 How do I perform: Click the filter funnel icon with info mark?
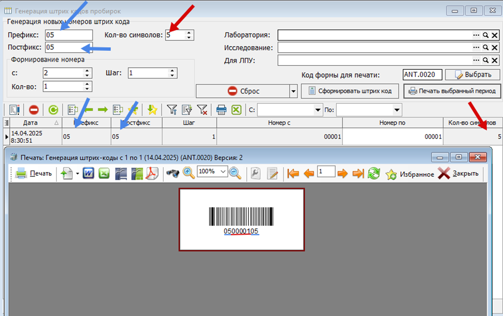click(172, 110)
